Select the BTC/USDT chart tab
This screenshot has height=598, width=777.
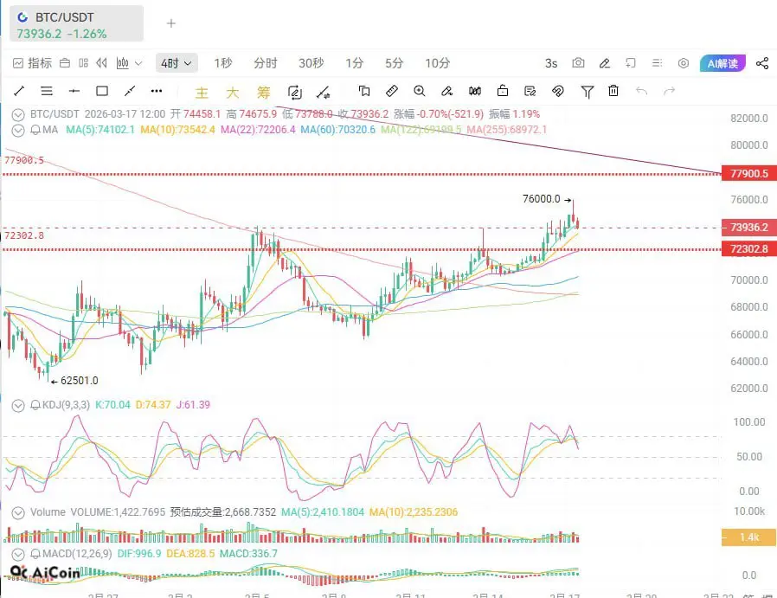tap(76, 23)
